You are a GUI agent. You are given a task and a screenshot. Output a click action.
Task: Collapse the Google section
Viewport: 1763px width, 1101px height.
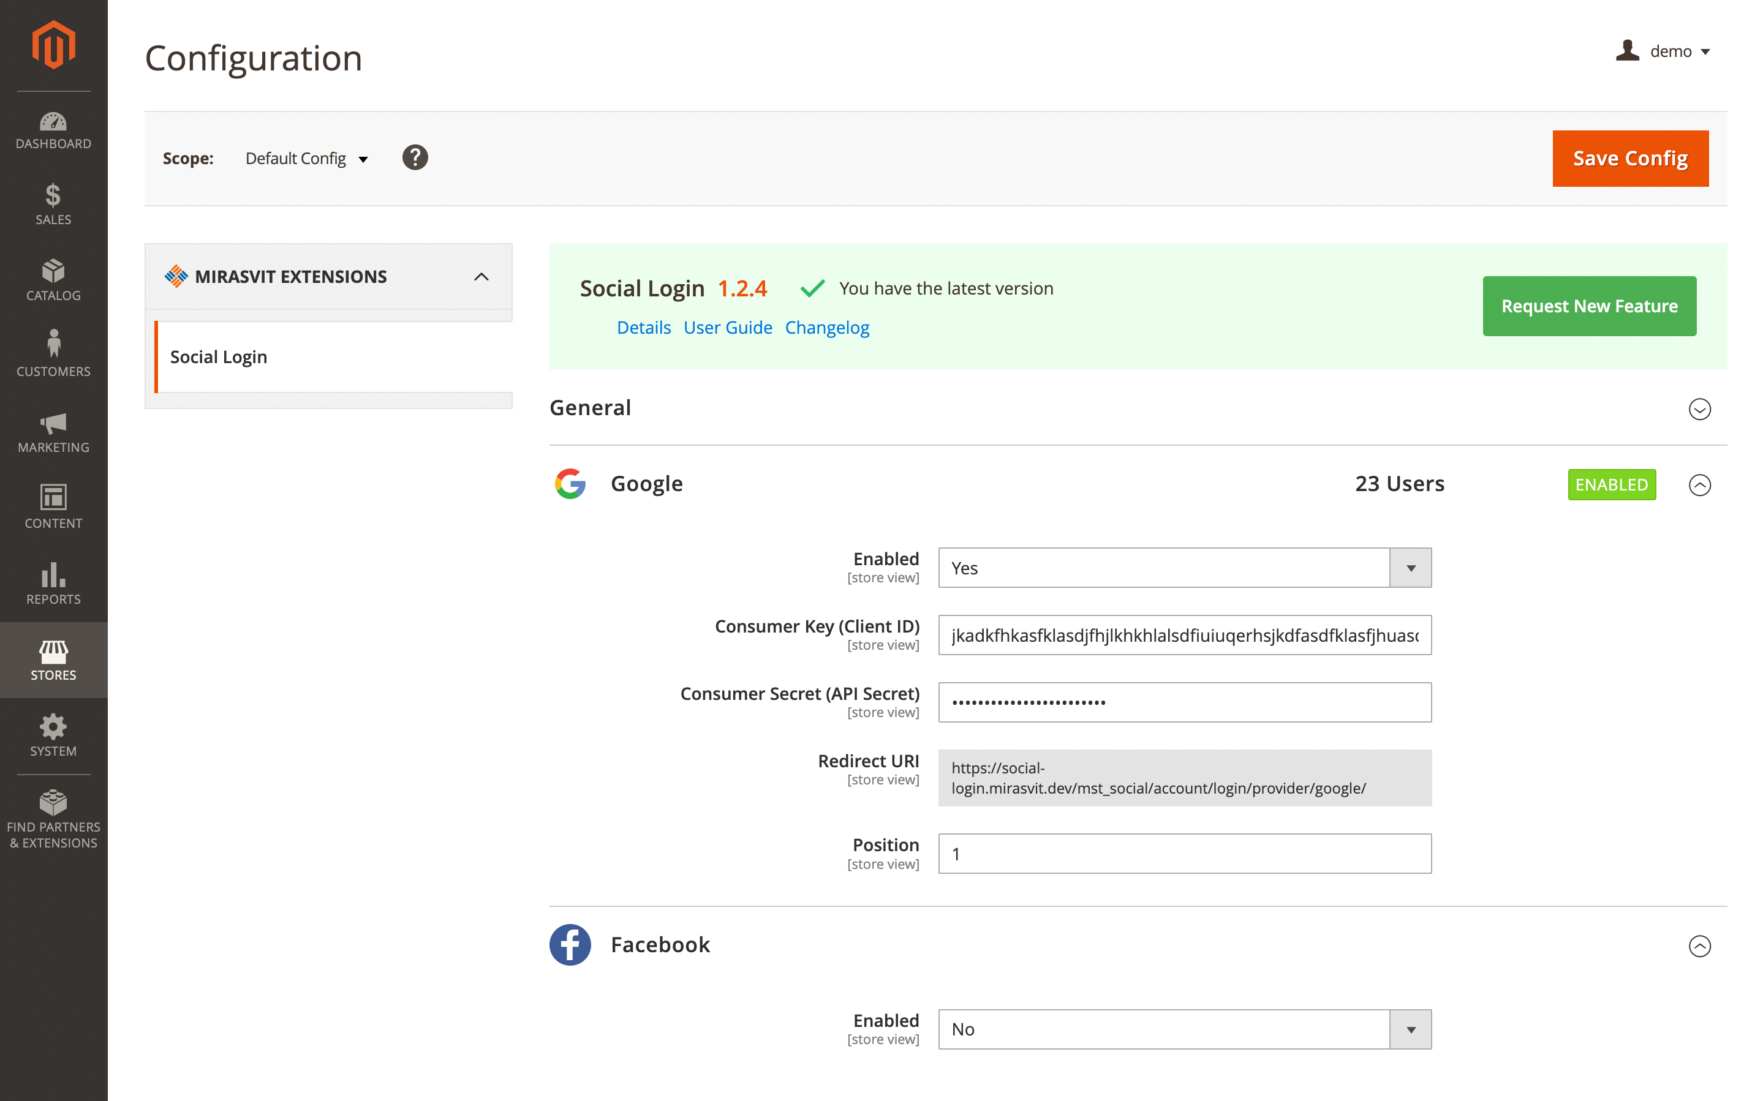1699,485
